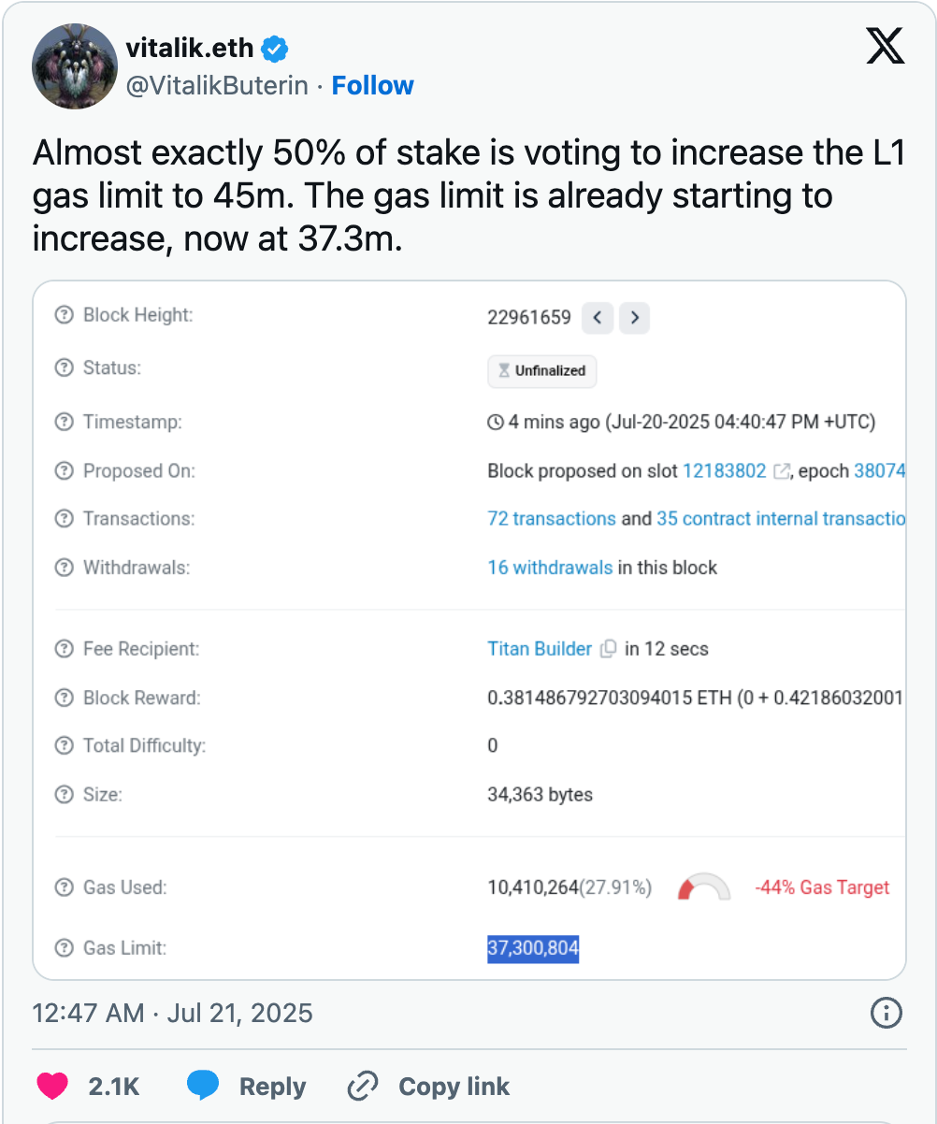
Task: Click the blue verified badge
Action: click(x=275, y=48)
